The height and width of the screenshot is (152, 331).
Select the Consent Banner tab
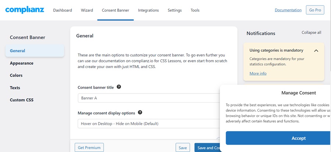coord(115,10)
